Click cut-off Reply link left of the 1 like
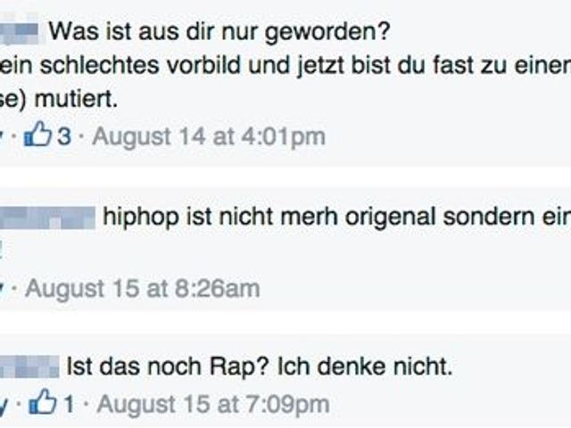The width and height of the screenshot is (571, 428). [3, 405]
